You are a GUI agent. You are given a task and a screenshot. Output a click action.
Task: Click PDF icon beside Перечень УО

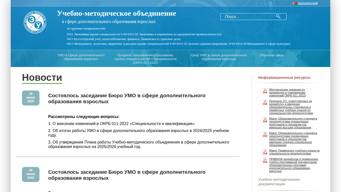265,102
